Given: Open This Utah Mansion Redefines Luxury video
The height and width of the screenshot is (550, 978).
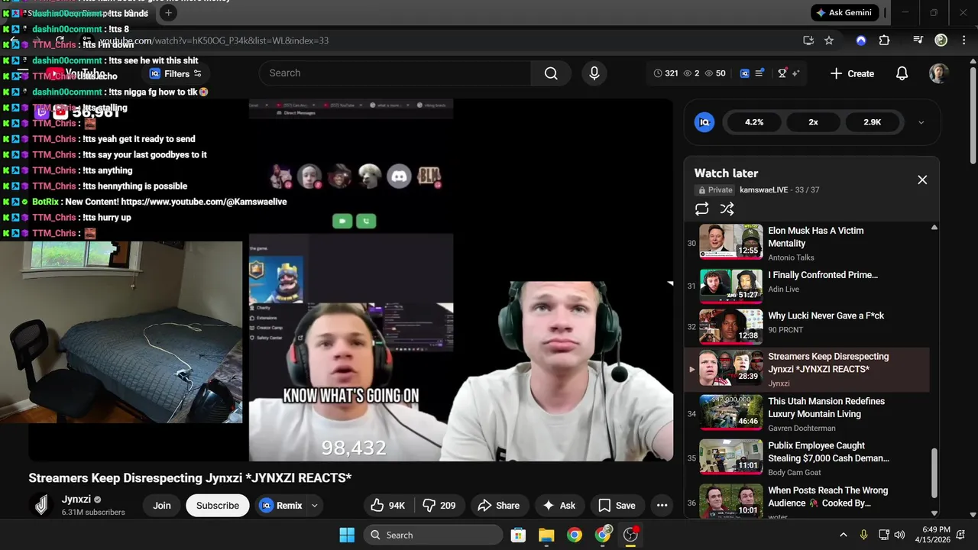Looking at the screenshot, I should 826,408.
